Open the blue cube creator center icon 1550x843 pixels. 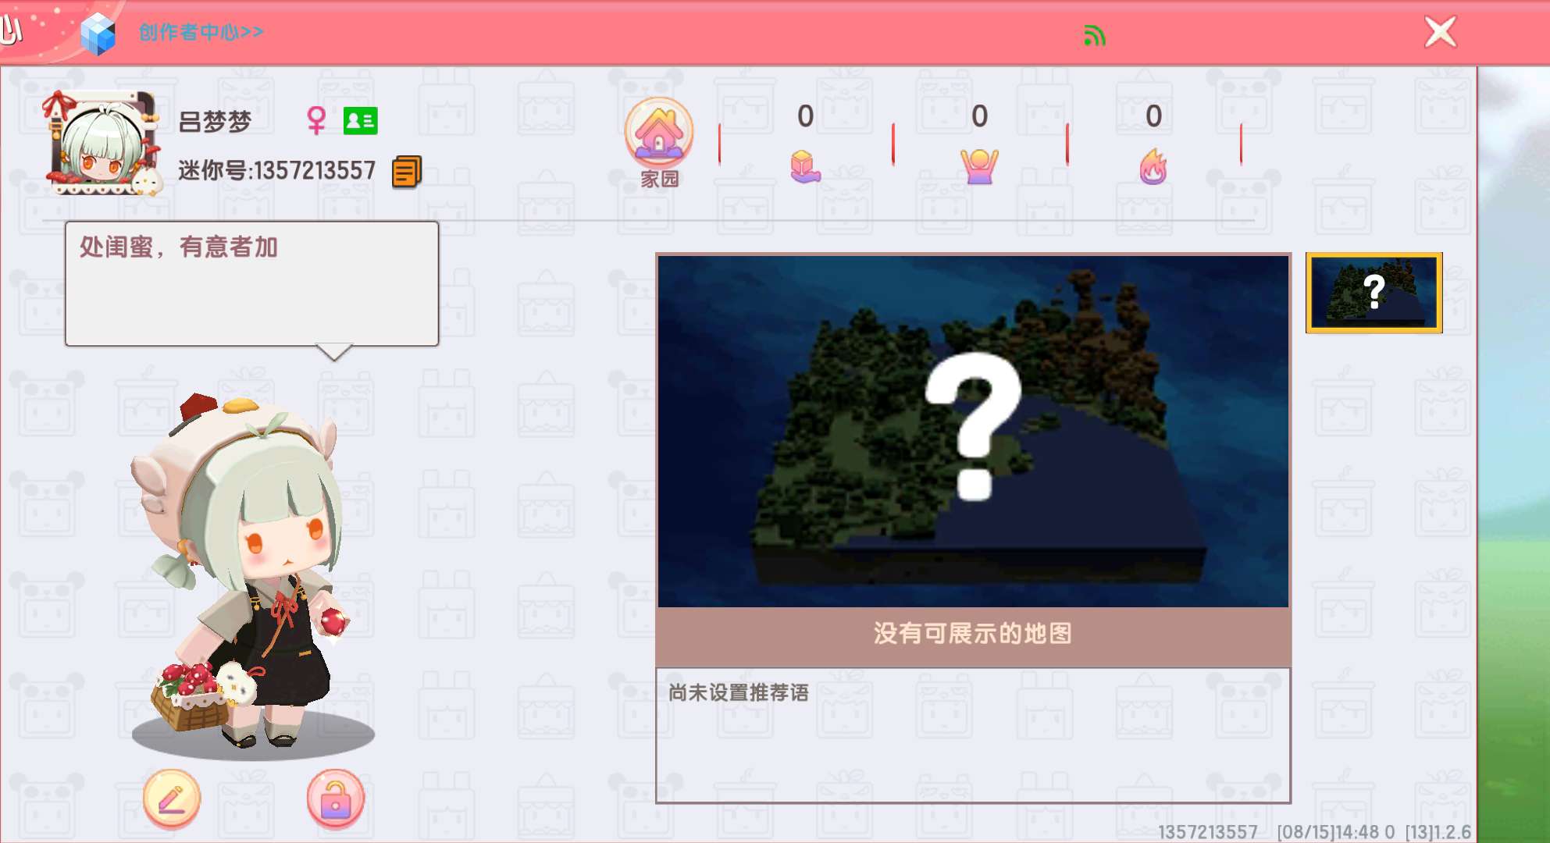(x=98, y=34)
